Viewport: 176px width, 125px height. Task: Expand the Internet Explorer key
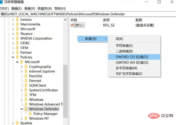point(22,71)
